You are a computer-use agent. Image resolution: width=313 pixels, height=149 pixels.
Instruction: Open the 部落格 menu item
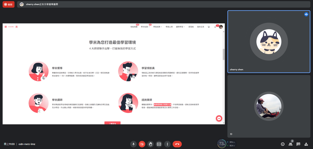click(191, 27)
